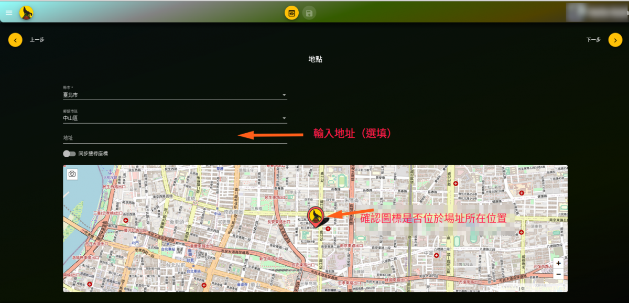629x303 pixels.
Task: Open the 鄉鎮市區 dropdown showing 中山區
Action: (175, 118)
